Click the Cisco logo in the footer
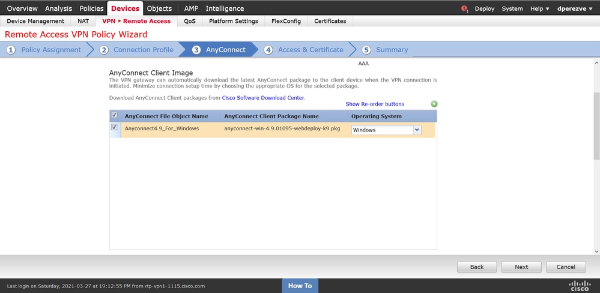The height and width of the screenshot is (293, 600). pyautogui.click(x=580, y=286)
